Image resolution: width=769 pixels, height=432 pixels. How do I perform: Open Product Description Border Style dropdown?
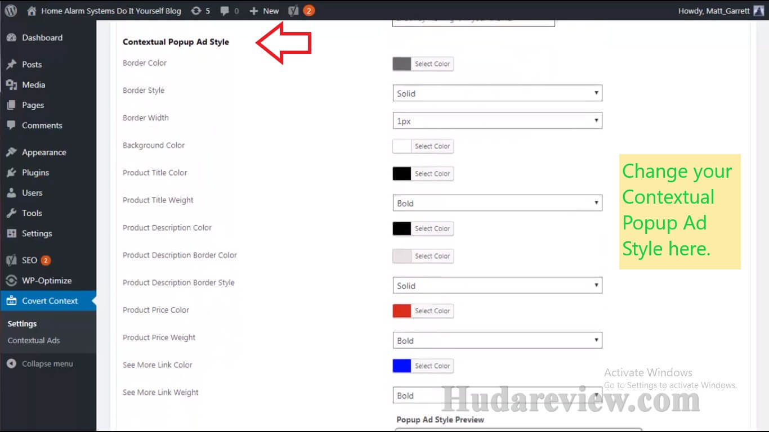pos(497,286)
